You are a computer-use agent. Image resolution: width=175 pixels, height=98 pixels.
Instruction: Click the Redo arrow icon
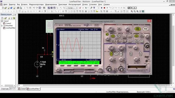pyautogui.click(x=37, y=8)
